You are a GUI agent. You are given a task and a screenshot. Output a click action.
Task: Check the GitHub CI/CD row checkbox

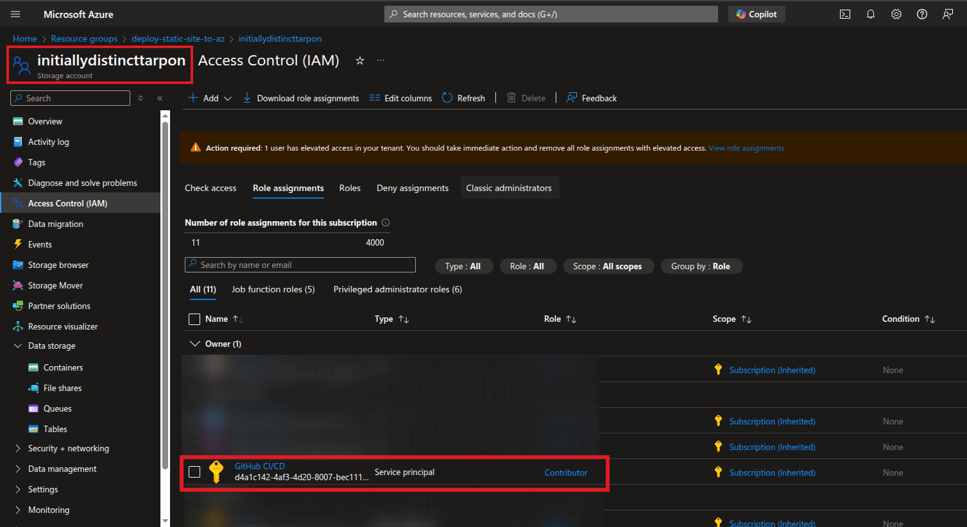[194, 473]
